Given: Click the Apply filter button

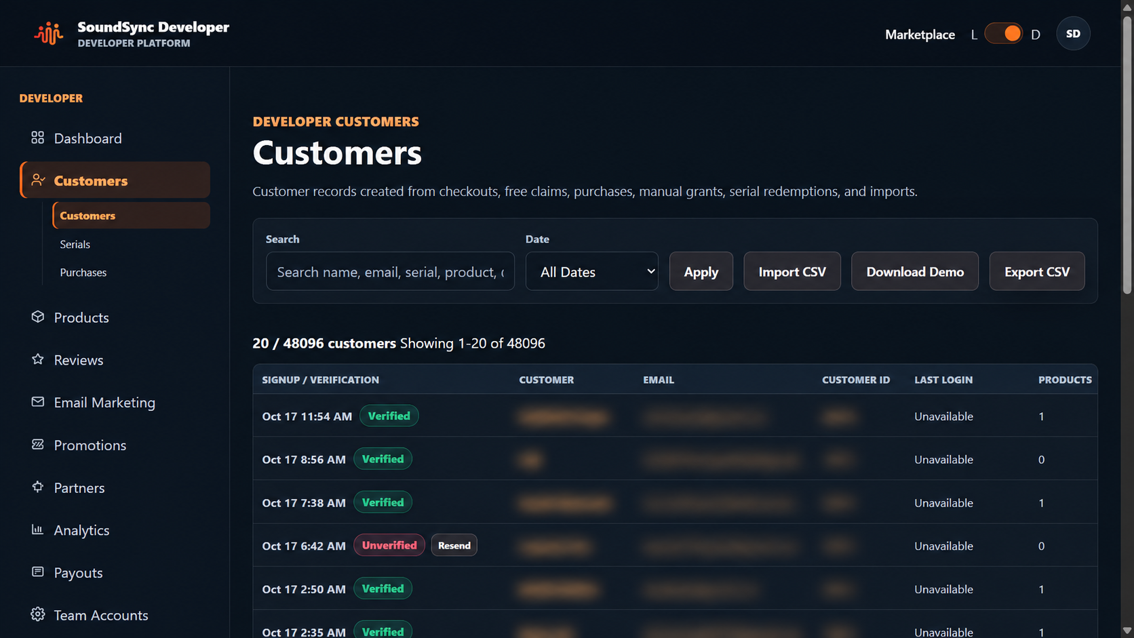Looking at the screenshot, I should [x=701, y=271].
